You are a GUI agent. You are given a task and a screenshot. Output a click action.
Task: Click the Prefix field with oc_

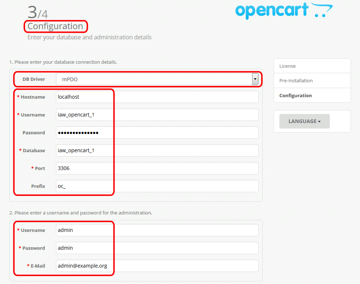coord(157,186)
